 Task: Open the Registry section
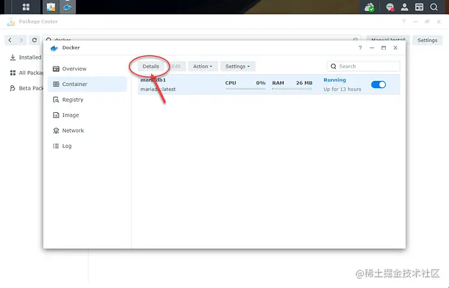click(x=87, y=100)
